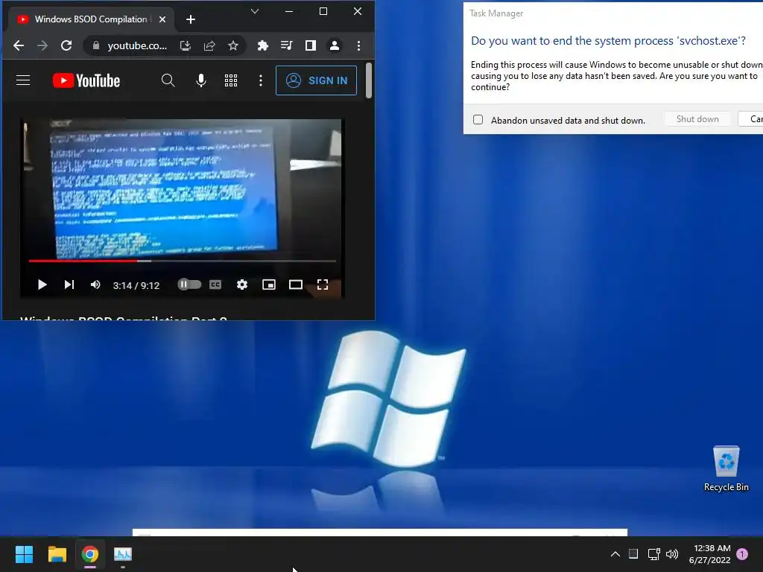Open the notification badge in taskbar
763x572 pixels.
pyautogui.click(x=743, y=554)
